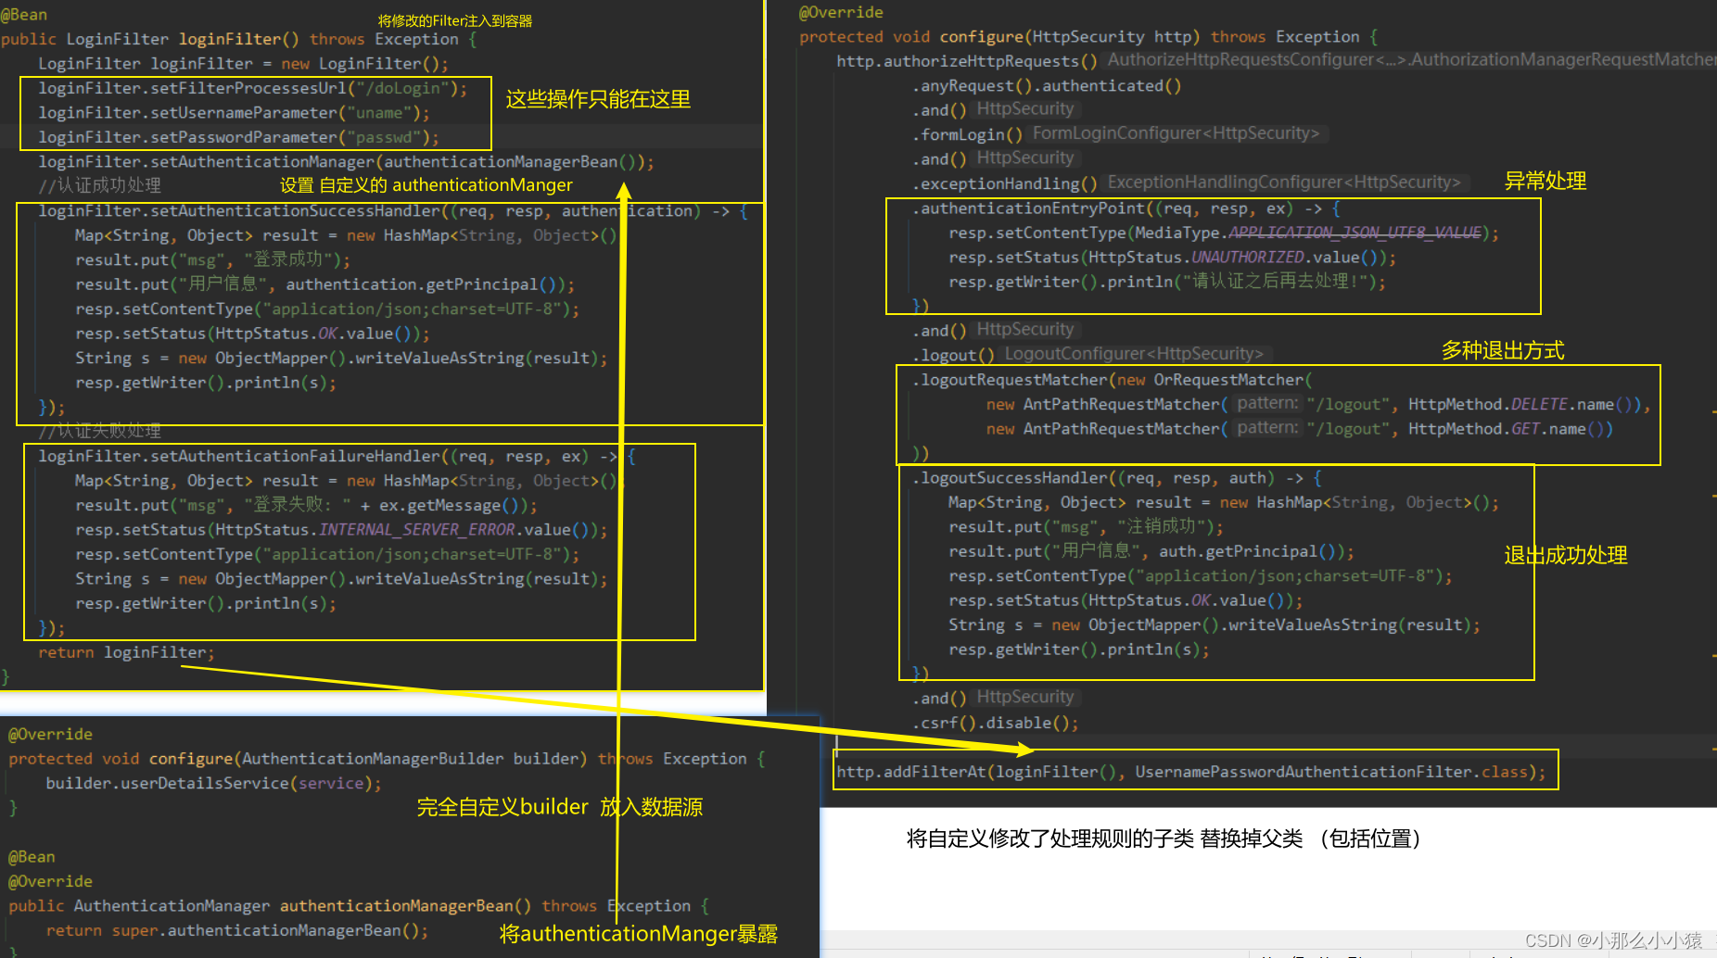Click the .authenticationEntryPoint lambda line
Screen dimensions: 1717x958
1126,208
